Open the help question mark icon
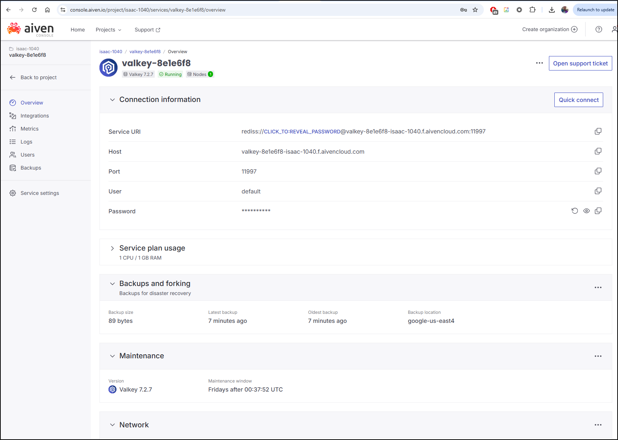Image resolution: width=618 pixels, height=440 pixels. [599, 29]
